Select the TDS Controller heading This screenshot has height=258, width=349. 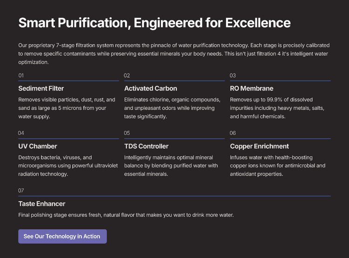(x=146, y=146)
